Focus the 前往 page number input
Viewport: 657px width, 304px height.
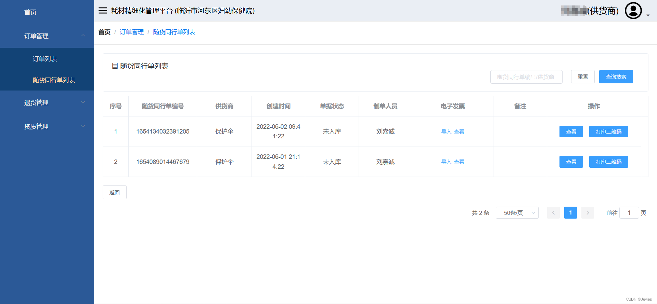coord(629,213)
